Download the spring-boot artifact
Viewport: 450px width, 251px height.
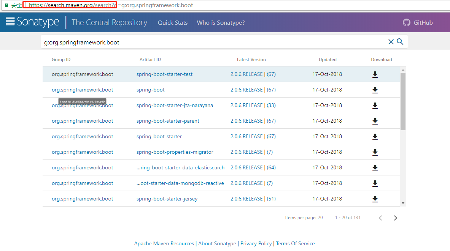point(375,90)
